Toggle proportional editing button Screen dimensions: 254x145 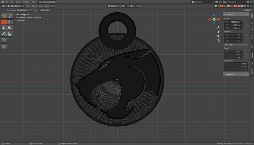(x=137, y=6)
